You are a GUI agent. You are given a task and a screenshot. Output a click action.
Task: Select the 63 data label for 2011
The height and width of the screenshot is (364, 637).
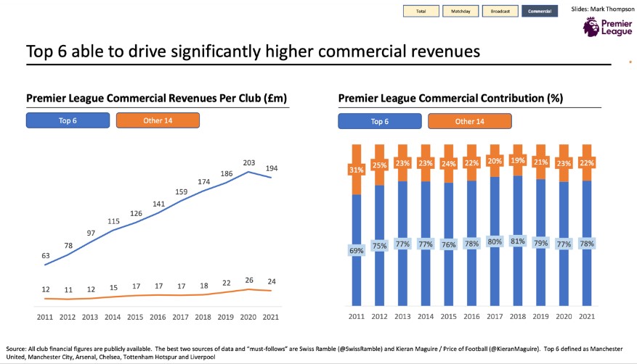click(46, 255)
